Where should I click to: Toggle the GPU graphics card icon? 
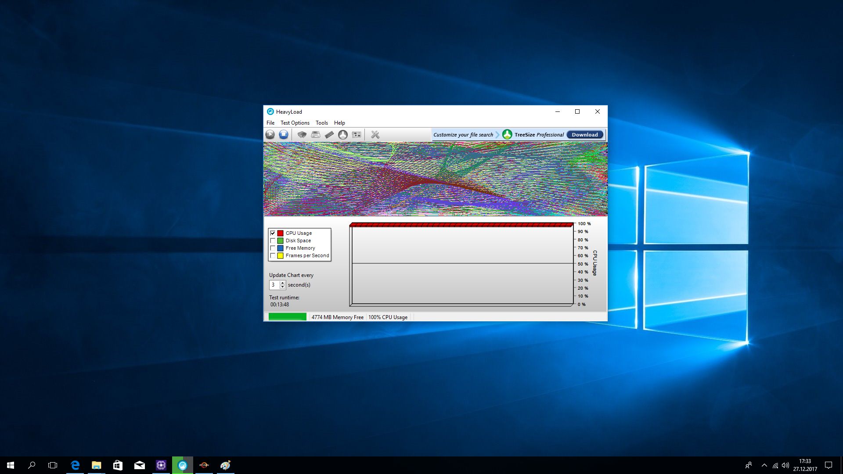pos(357,135)
